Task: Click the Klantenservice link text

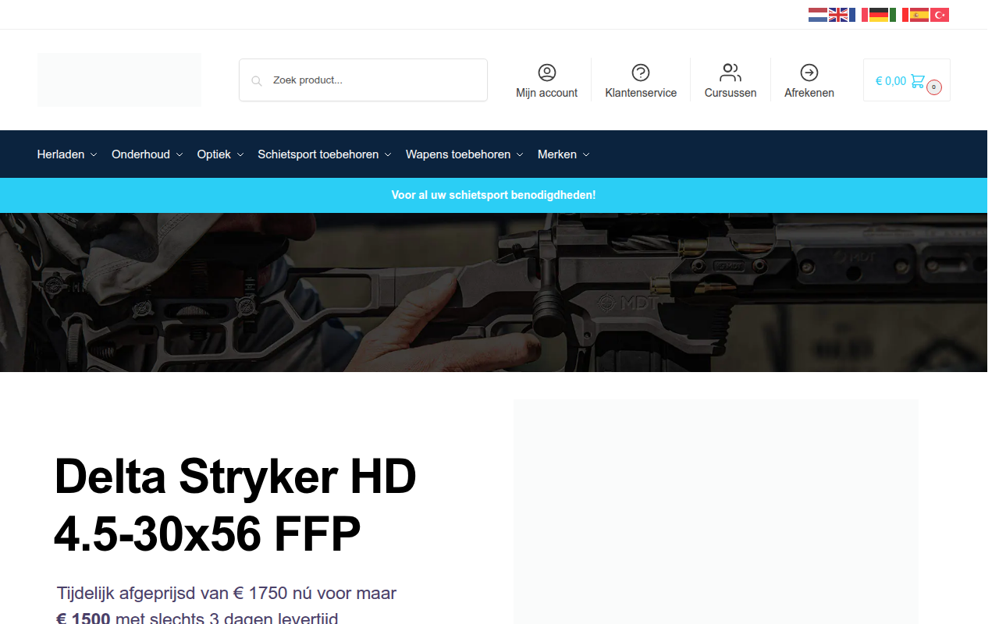Action: (x=641, y=93)
